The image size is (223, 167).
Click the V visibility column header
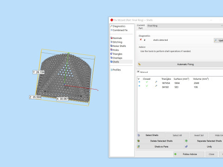pos(139,79)
